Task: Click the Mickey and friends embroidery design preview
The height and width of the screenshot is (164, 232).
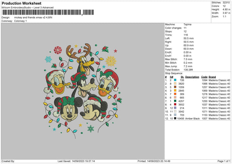Action: click(83, 91)
